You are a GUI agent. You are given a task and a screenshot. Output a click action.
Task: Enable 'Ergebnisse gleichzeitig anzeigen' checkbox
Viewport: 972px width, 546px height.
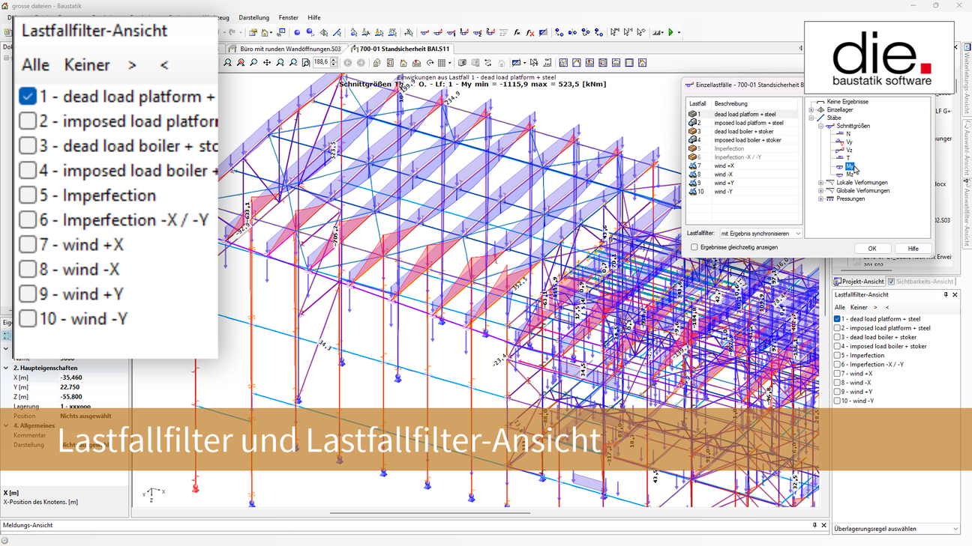click(694, 247)
